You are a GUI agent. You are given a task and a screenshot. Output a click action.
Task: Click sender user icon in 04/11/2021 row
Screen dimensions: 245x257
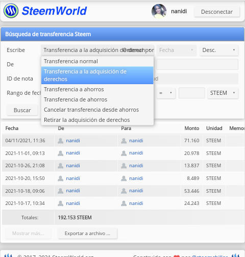click(x=60, y=141)
